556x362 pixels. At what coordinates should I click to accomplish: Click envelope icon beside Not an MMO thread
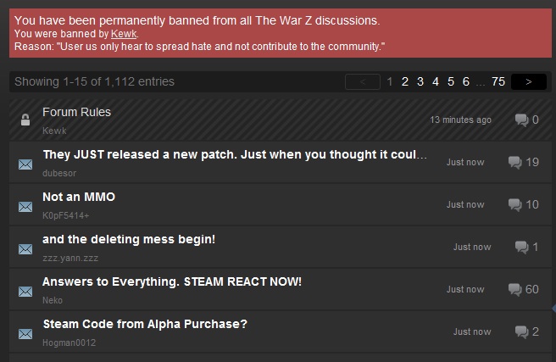coord(25,206)
